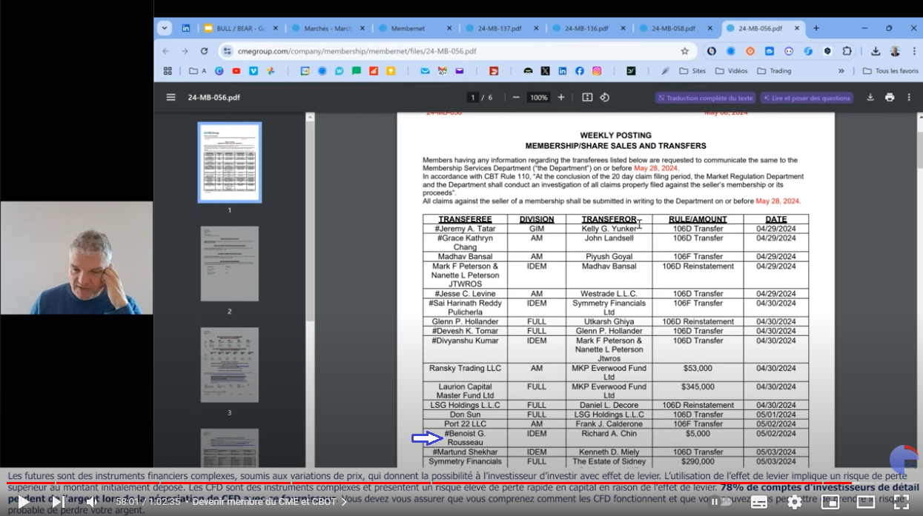Click the PDF page number field
This screenshot has height=516, width=923.
point(472,98)
